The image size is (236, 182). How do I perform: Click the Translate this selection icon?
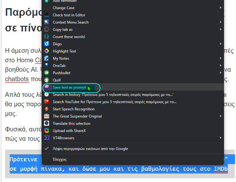(x=47, y=123)
